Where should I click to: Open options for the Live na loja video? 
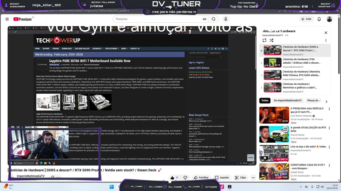click(329, 147)
